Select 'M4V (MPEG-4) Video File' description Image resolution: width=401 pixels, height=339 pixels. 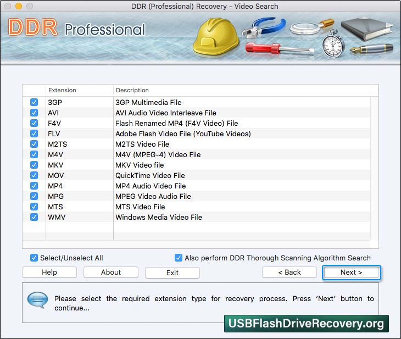click(x=158, y=155)
